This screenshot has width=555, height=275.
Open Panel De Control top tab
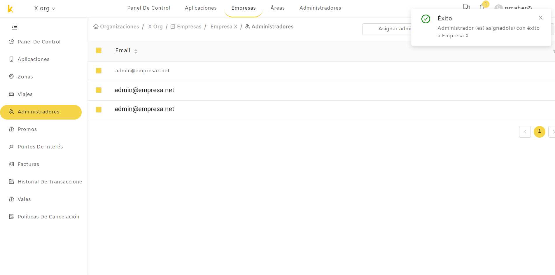(149, 8)
